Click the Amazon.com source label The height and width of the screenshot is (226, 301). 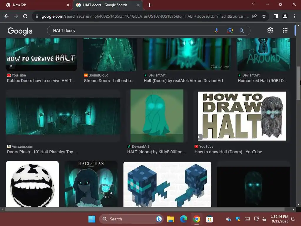point(22,147)
